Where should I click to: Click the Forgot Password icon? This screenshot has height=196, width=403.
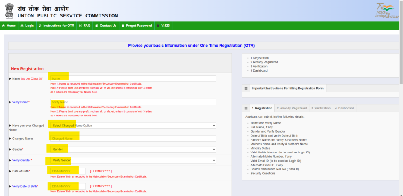coord(123,26)
